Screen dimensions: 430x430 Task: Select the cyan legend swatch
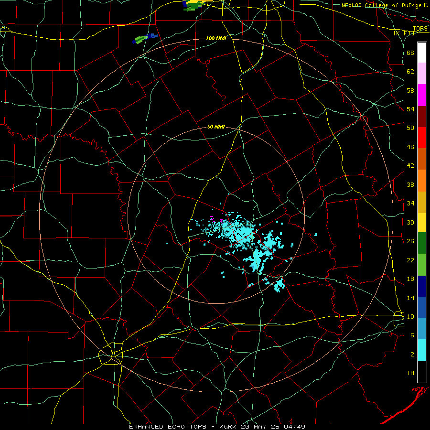click(422, 350)
